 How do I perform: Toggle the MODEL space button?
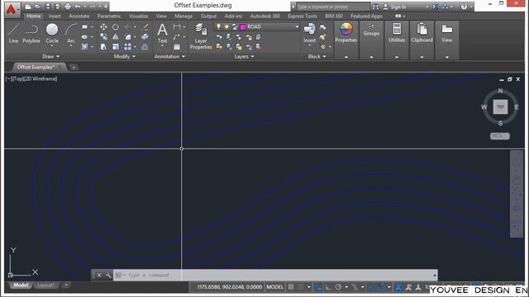tap(275, 287)
